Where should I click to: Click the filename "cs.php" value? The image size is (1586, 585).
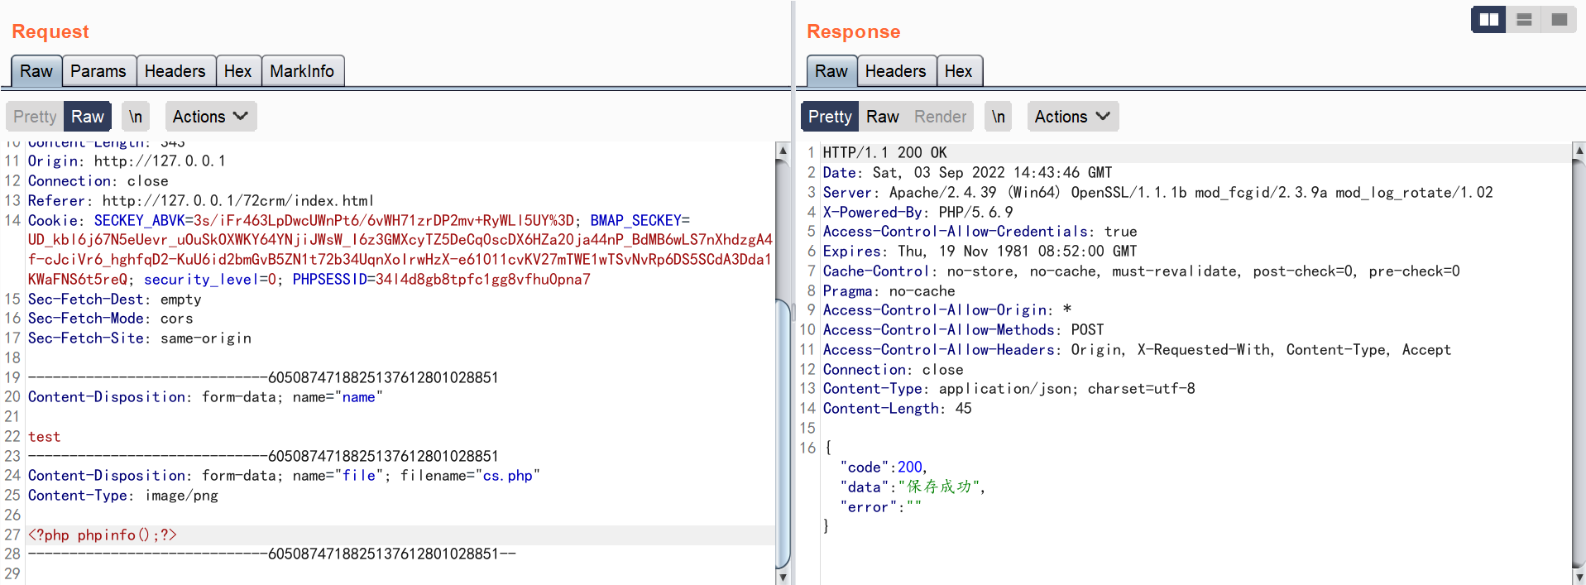pos(507,476)
